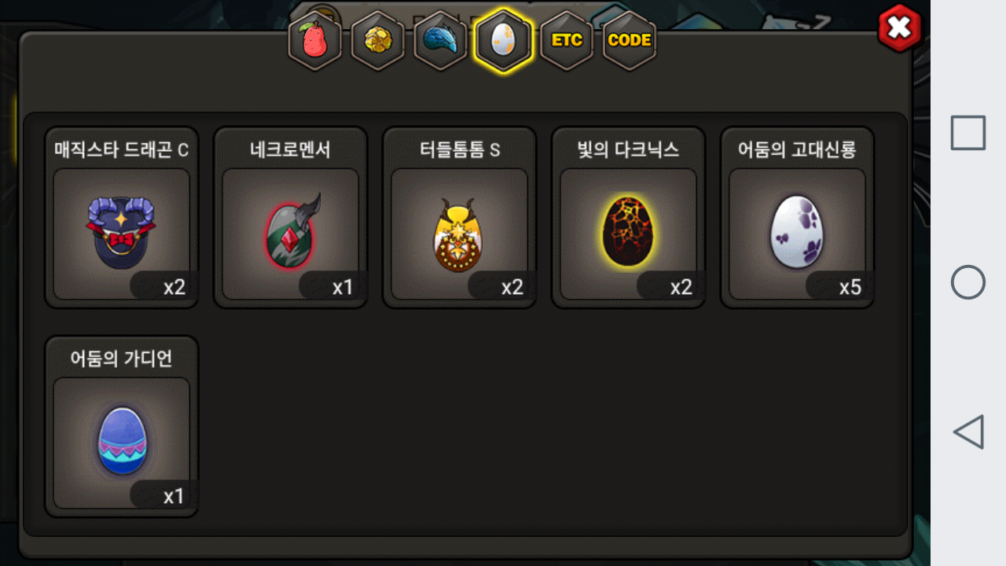Switch to the ETC tab
This screenshot has width=1006, height=566.
coord(567,40)
